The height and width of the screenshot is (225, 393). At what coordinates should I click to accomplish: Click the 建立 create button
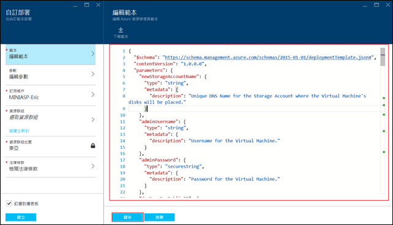pos(21,217)
